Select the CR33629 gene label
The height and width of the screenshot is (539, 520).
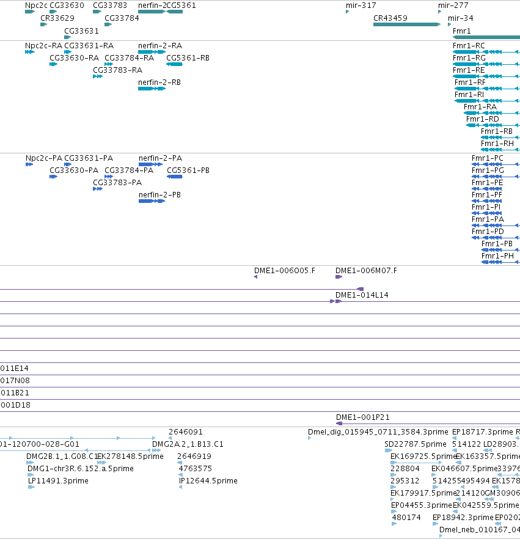pyautogui.click(x=57, y=18)
